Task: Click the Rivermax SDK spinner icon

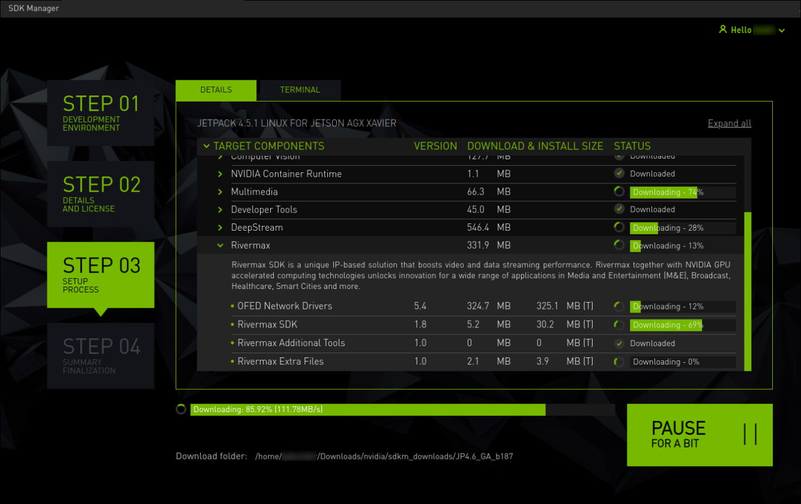Action: click(619, 325)
